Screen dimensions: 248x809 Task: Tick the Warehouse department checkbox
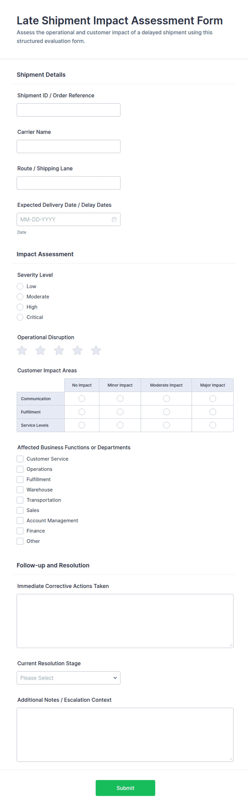coord(20,490)
